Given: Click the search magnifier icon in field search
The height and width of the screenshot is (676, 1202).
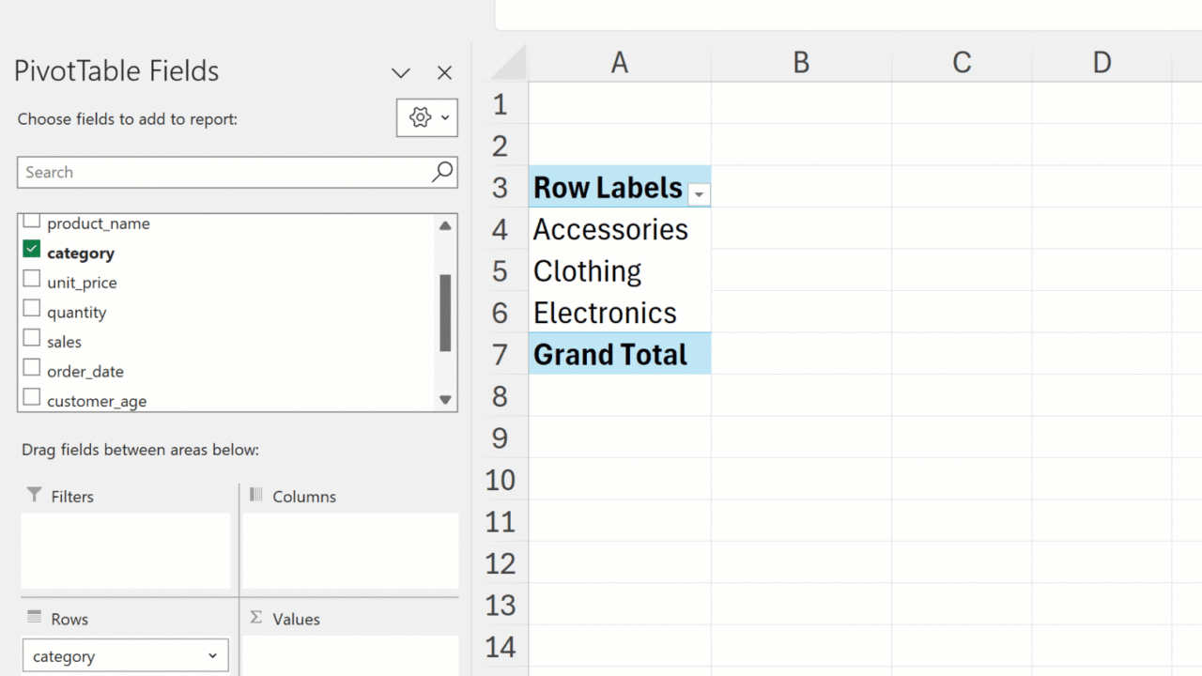Looking at the screenshot, I should [x=442, y=172].
